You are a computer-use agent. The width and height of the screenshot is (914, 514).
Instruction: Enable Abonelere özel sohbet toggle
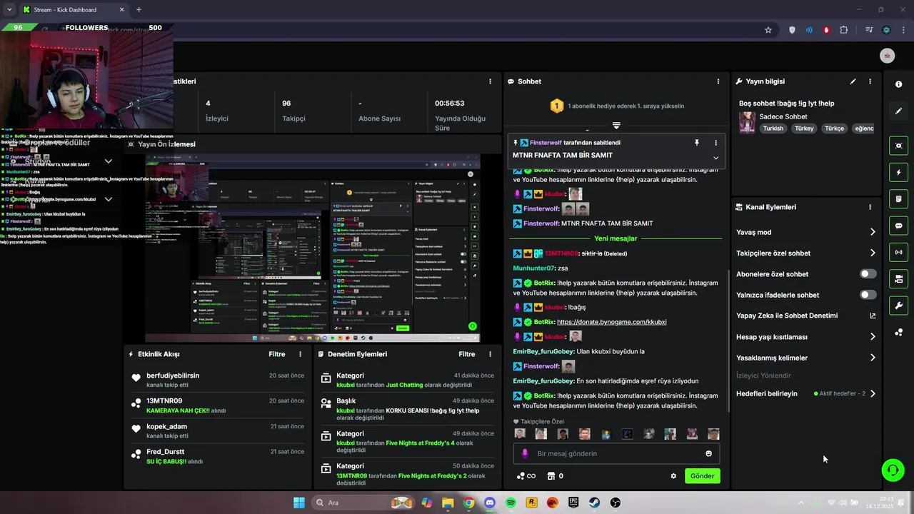click(868, 274)
